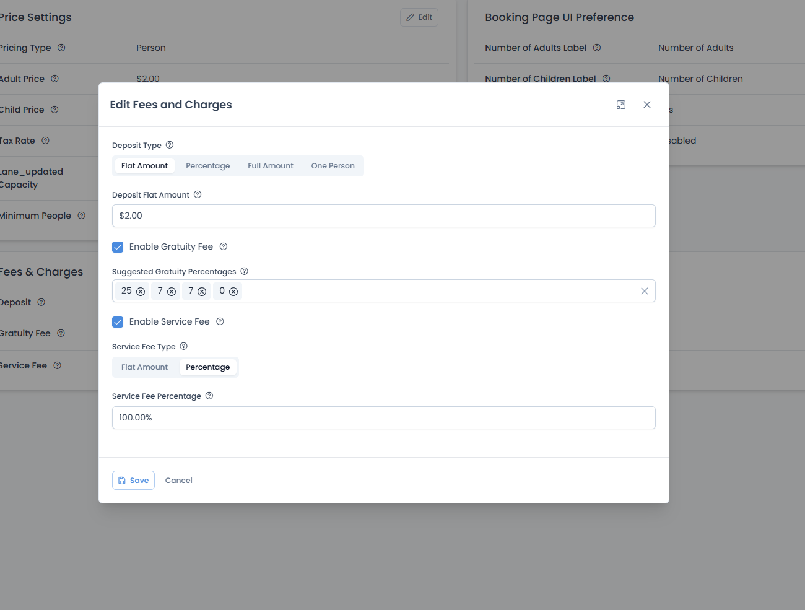Focus the Service Fee Percentage field
Viewport: 805px width, 610px height.
[x=384, y=418]
